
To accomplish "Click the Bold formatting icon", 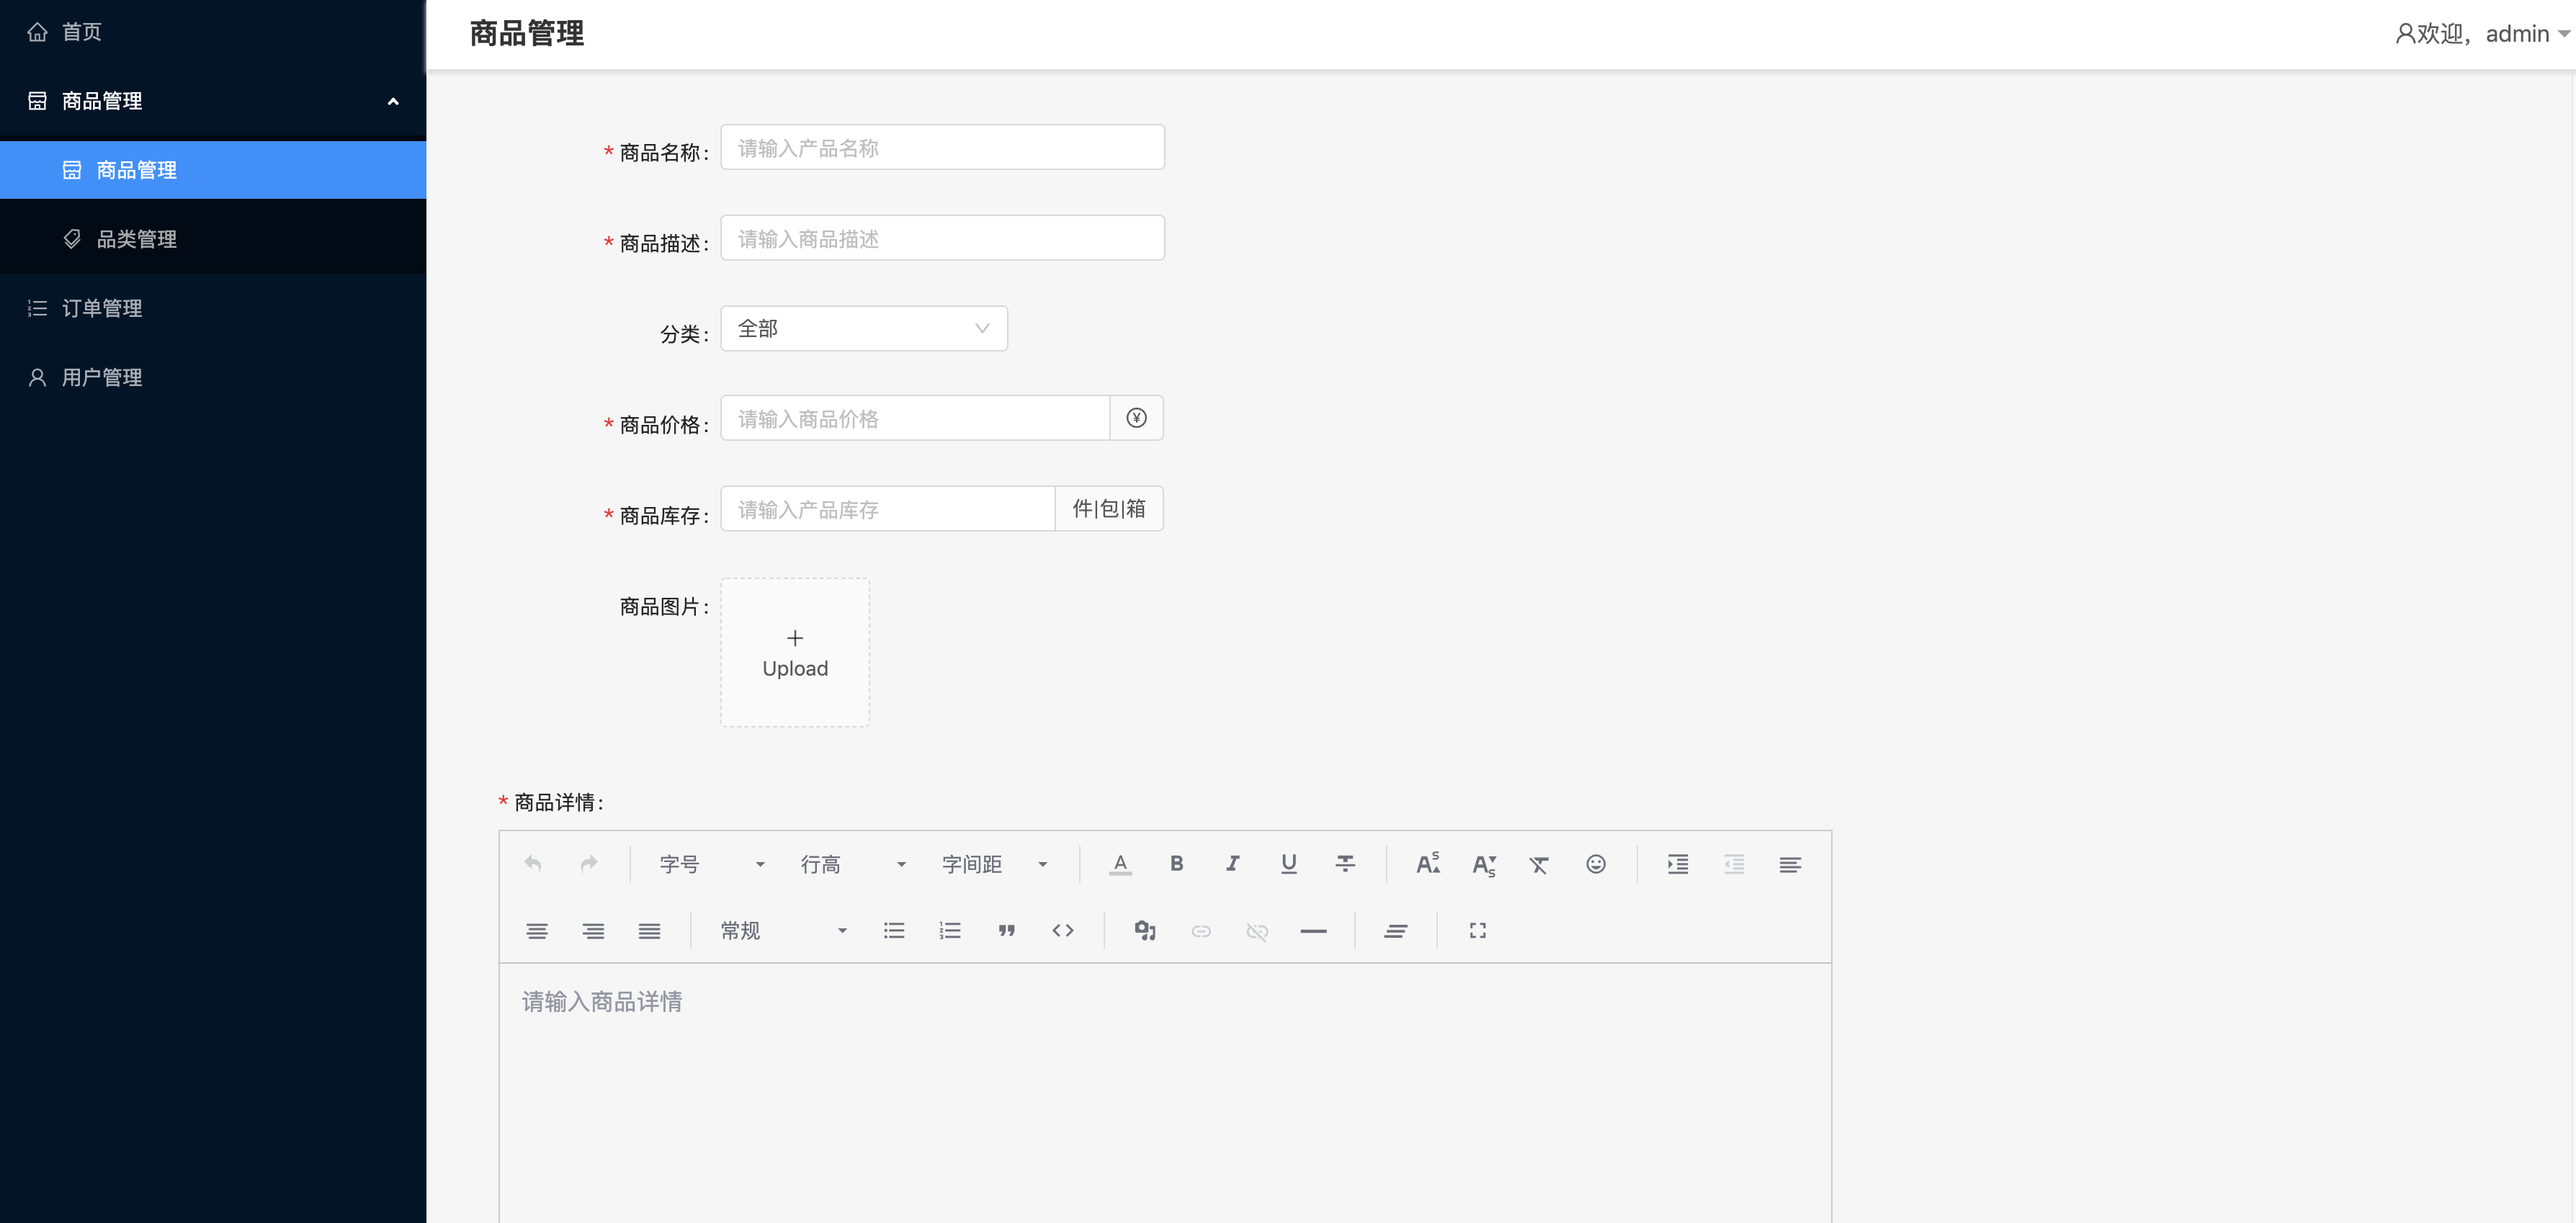I will click(x=1176, y=864).
